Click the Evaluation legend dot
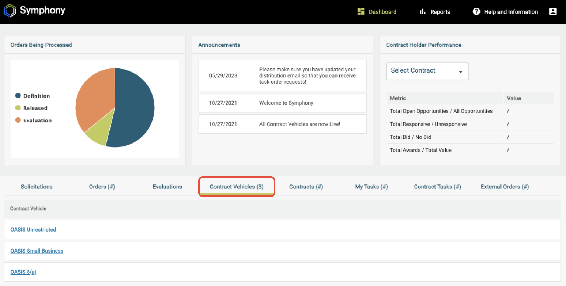 [x=18, y=120]
